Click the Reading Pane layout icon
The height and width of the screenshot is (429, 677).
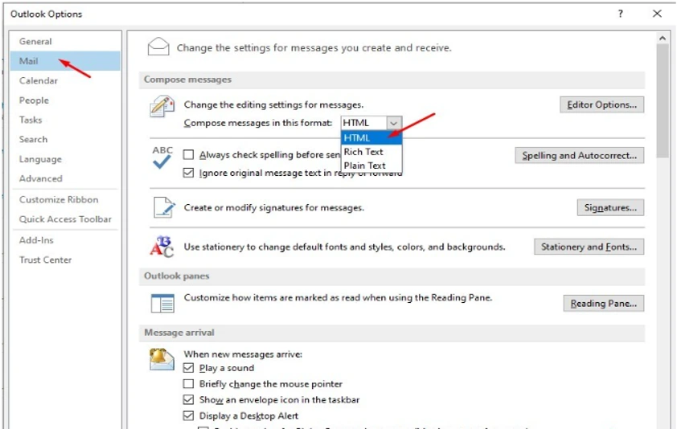[x=162, y=303]
